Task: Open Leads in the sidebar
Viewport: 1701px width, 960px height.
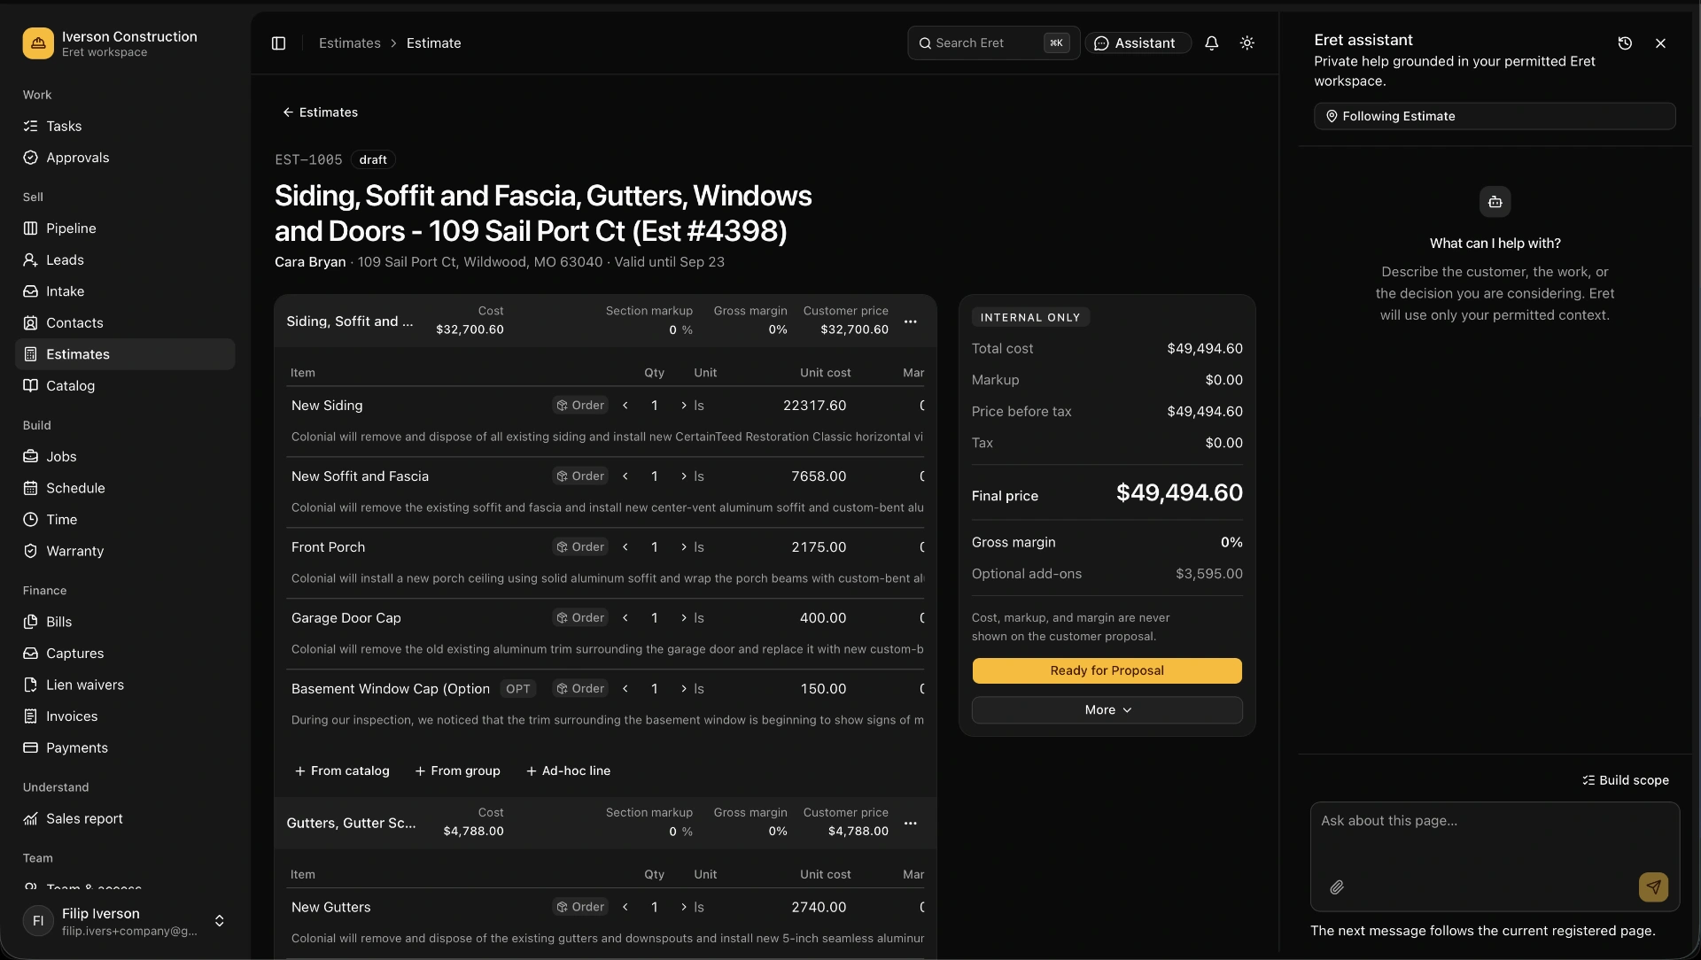Action: coord(125,260)
